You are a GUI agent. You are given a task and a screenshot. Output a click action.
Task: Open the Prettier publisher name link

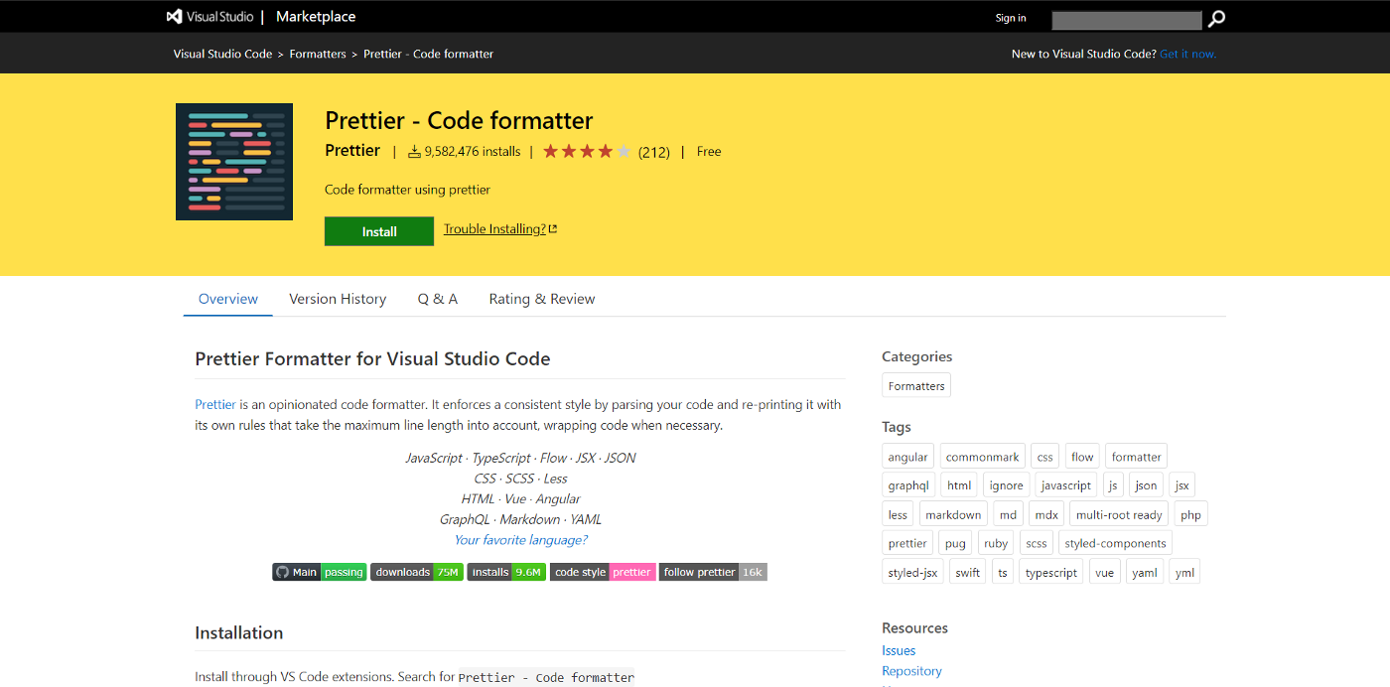tap(352, 151)
